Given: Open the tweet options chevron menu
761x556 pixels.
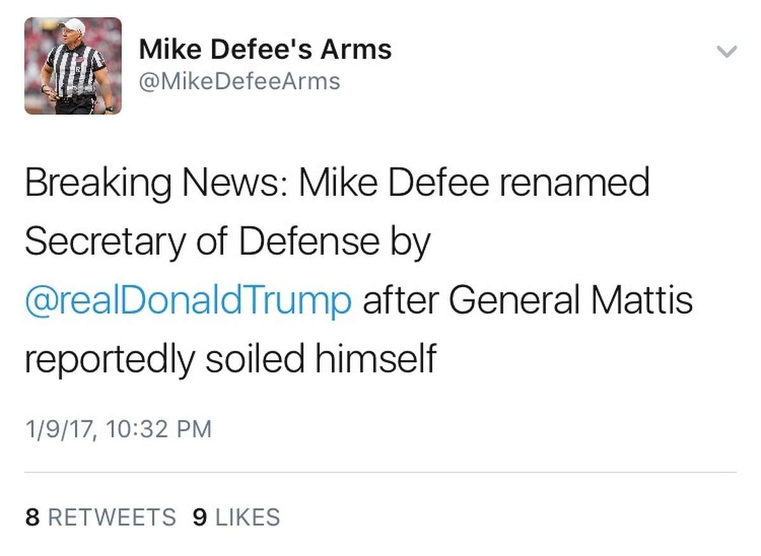Looking at the screenshot, I should (727, 52).
